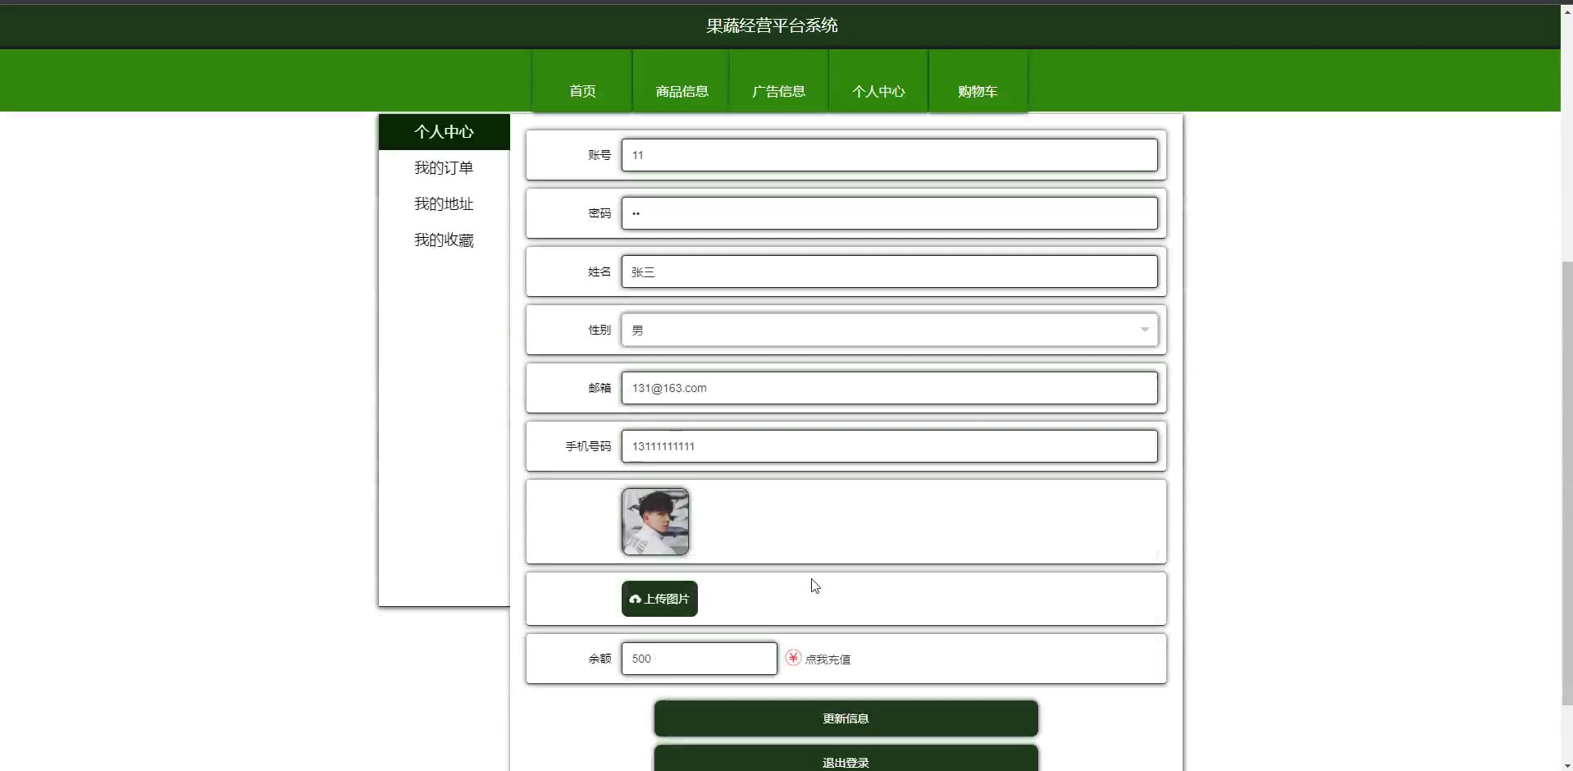Click the 上传图片 button
The width and height of the screenshot is (1573, 771).
tap(659, 599)
